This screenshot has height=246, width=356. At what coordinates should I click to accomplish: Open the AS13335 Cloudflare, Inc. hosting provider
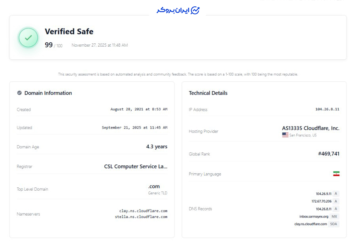click(x=311, y=128)
